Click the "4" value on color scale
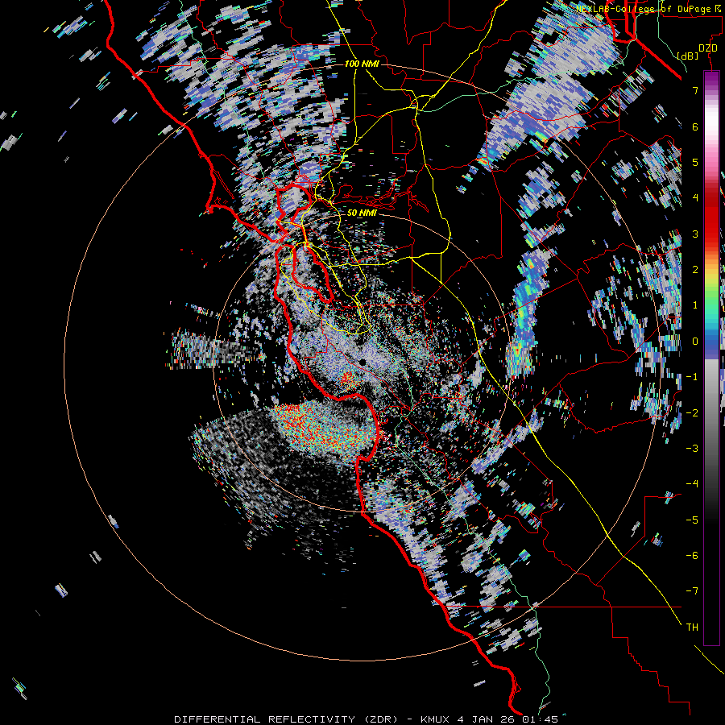The width and height of the screenshot is (725, 725). pyautogui.click(x=695, y=198)
